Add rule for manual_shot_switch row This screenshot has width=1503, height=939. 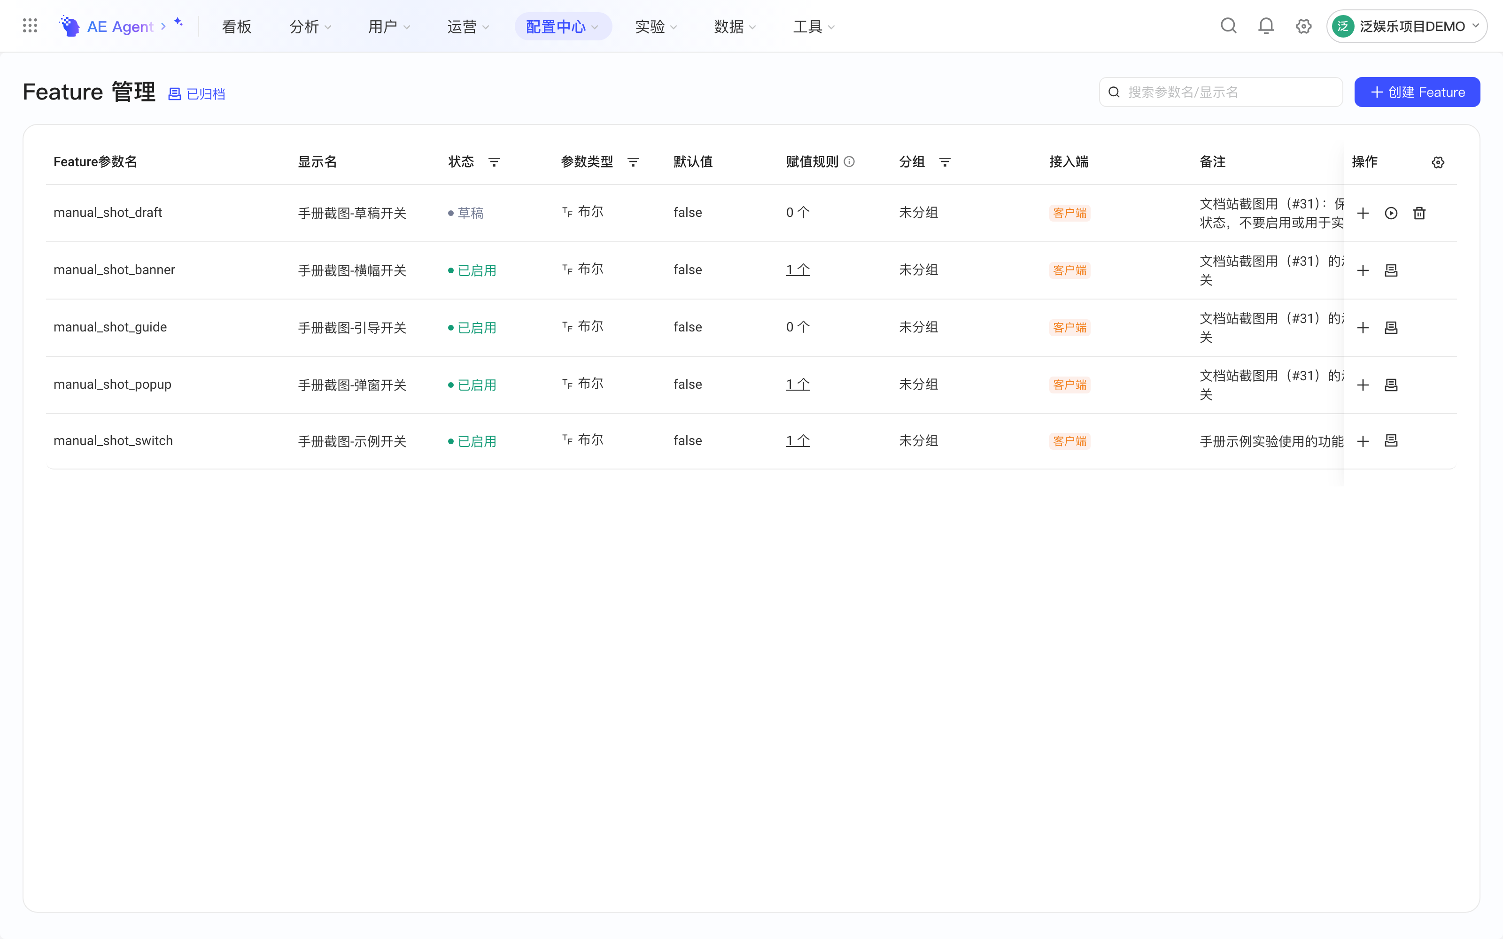click(x=1363, y=441)
